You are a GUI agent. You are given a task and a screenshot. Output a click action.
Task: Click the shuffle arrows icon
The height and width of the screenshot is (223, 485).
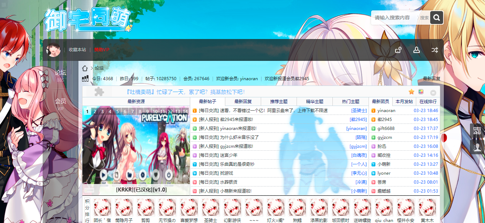(434, 50)
